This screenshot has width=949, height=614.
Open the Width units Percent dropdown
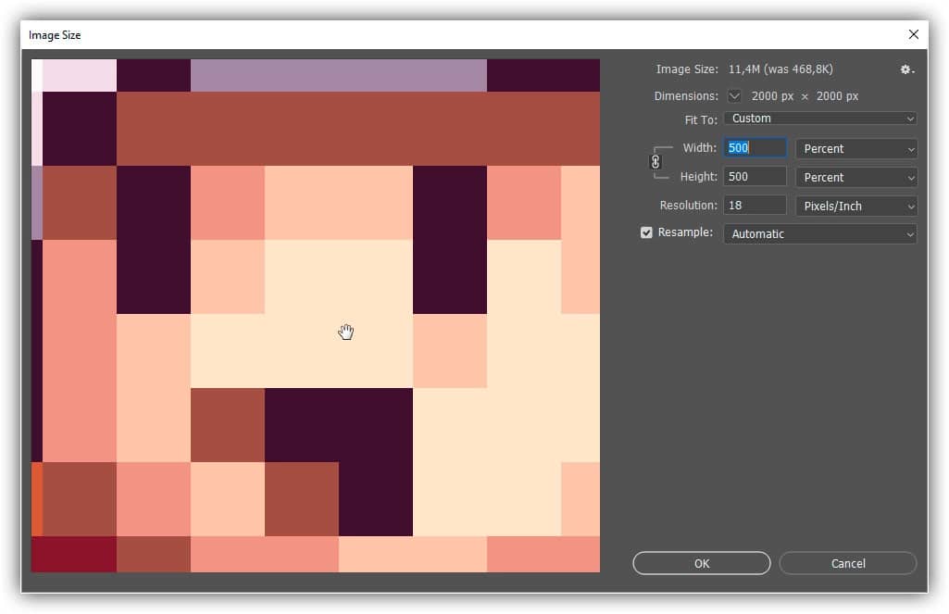click(x=855, y=148)
